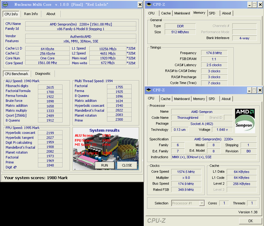Minimize the upper CPU-Z Memory window
The height and width of the screenshot is (226, 264).
[250, 5]
